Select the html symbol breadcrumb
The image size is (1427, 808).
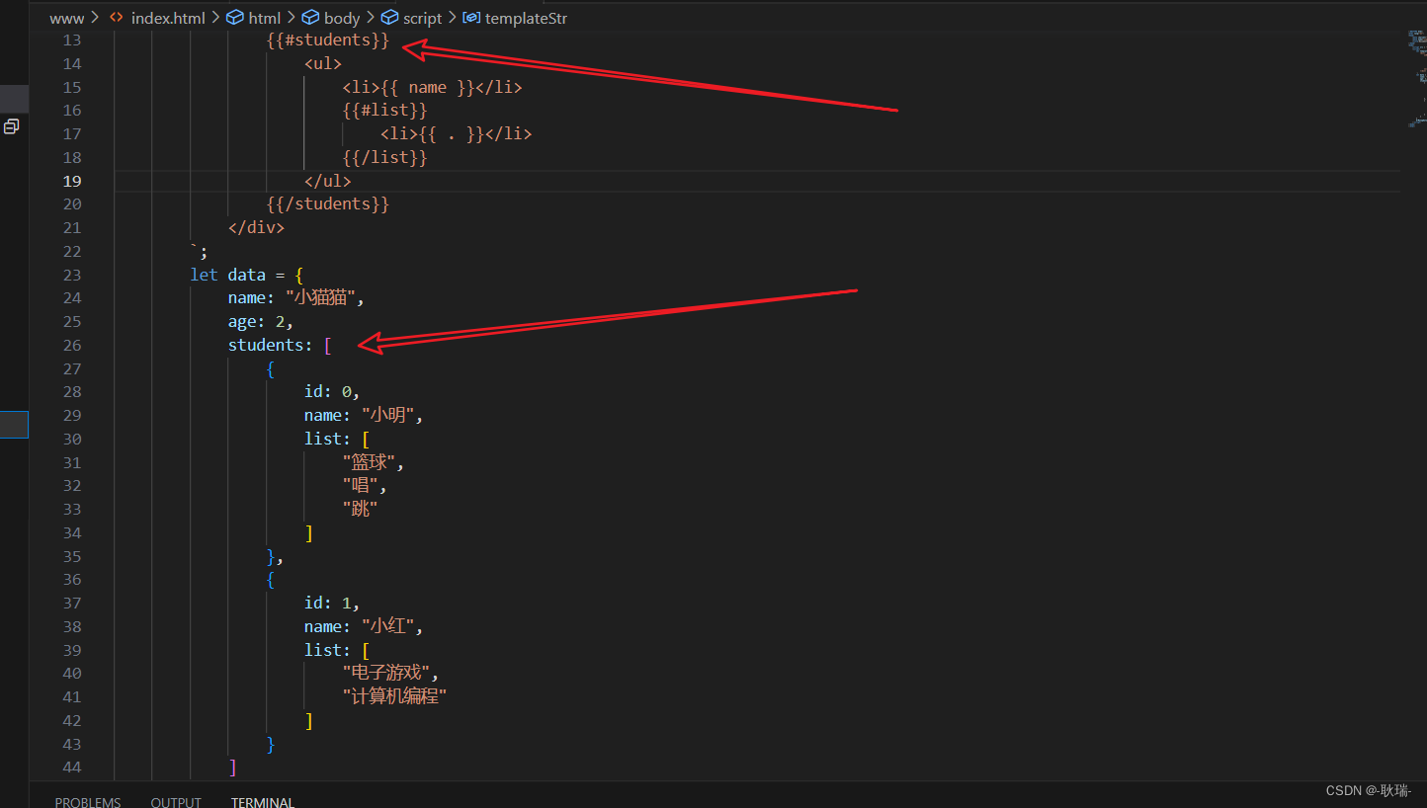(x=254, y=18)
